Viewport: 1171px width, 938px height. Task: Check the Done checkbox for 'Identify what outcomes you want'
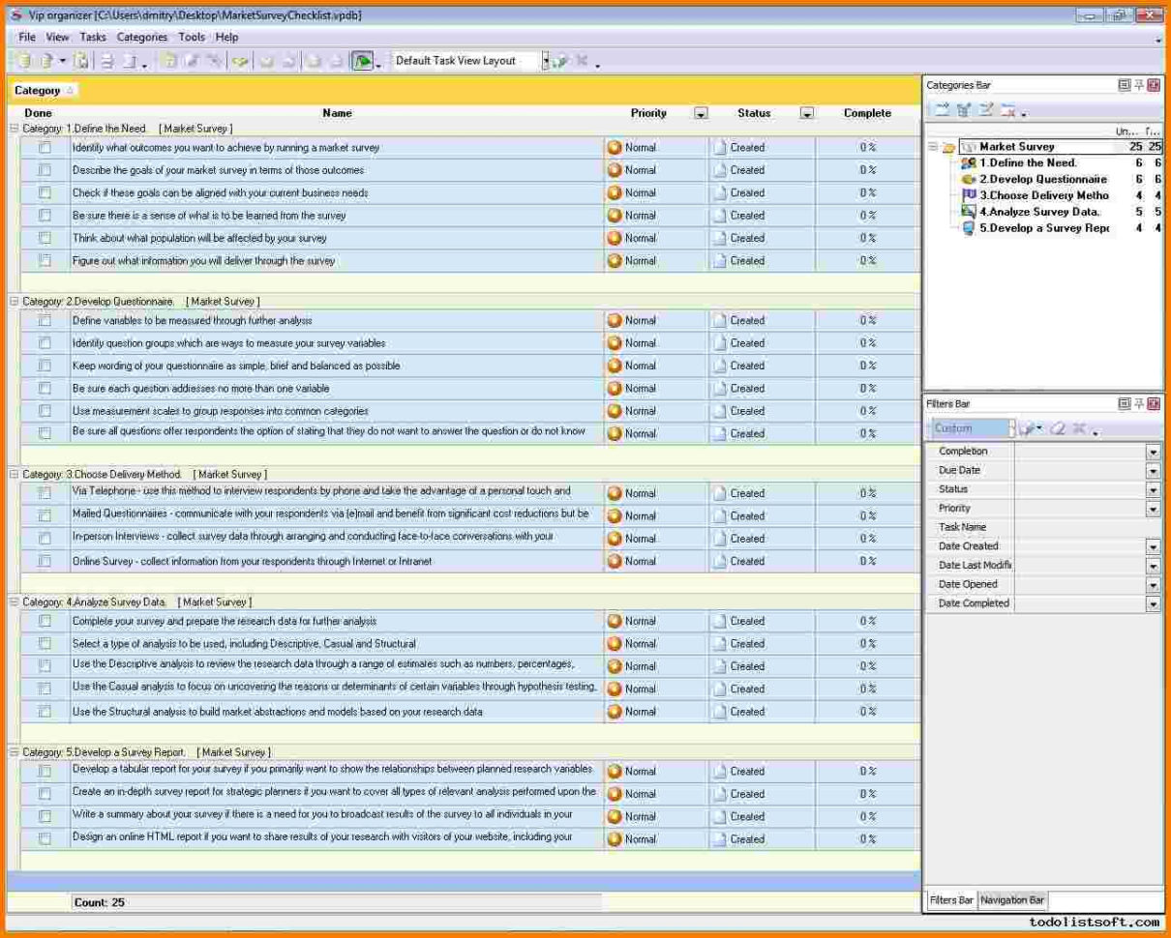click(44, 147)
